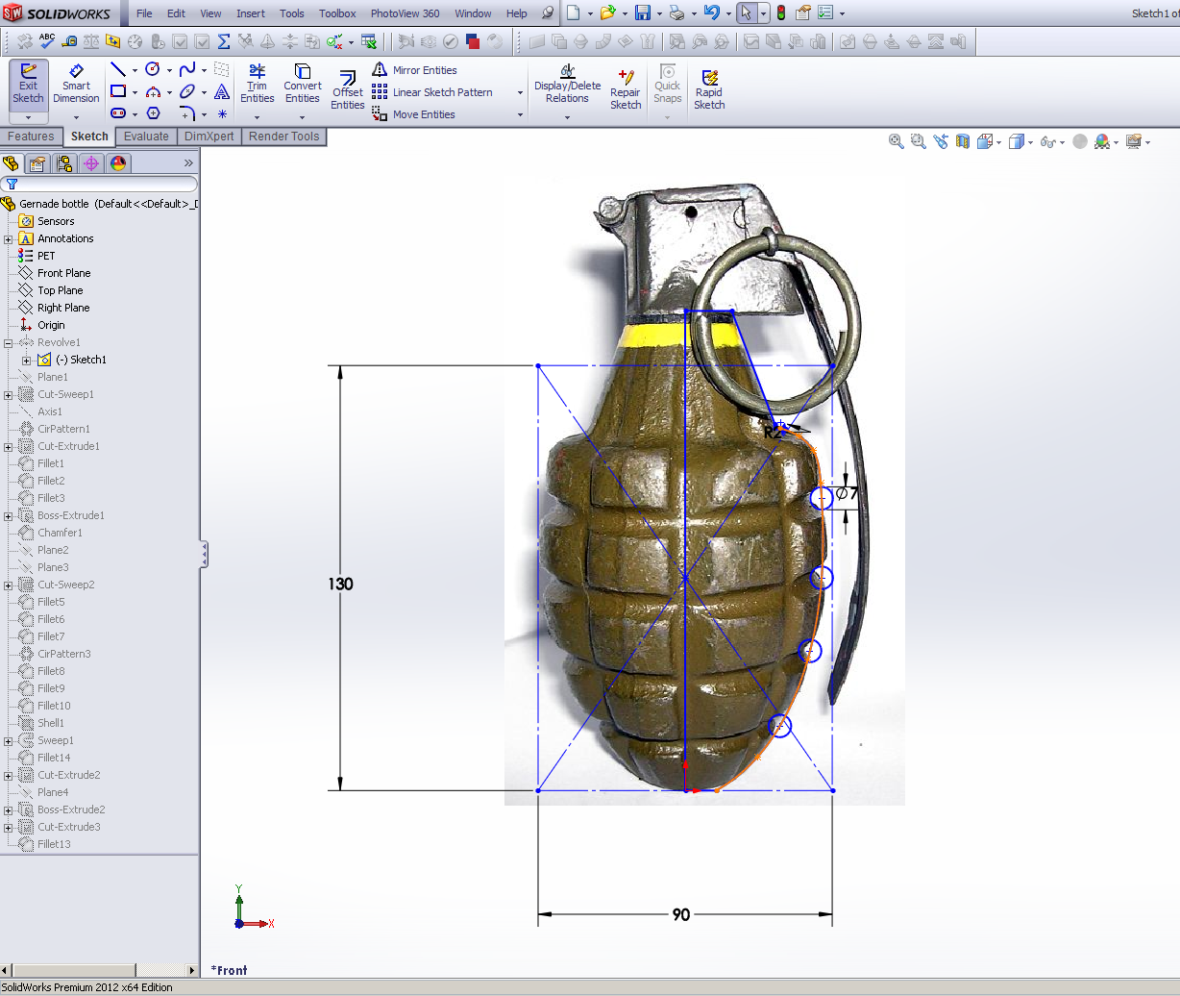The height and width of the screenshot is (996, 1180).
Task: Activate the Trim Entities tool
Action: tap(257, 87)
